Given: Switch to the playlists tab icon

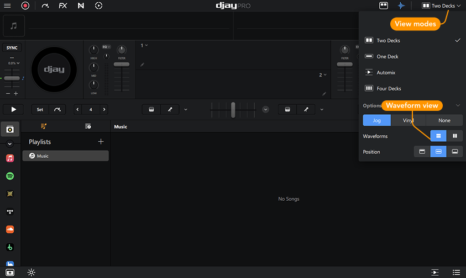Looking at the screenshot, I should pyautogui.click(x=44, y=126).
